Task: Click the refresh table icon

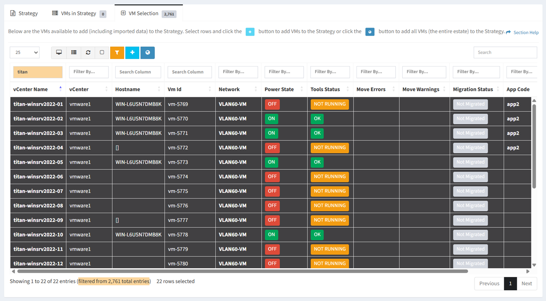Action: coord(88,52)
